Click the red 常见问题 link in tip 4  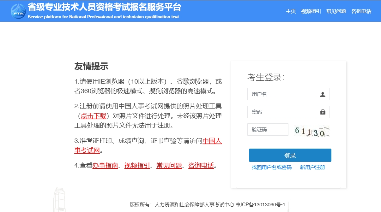[x=169, y=165]
